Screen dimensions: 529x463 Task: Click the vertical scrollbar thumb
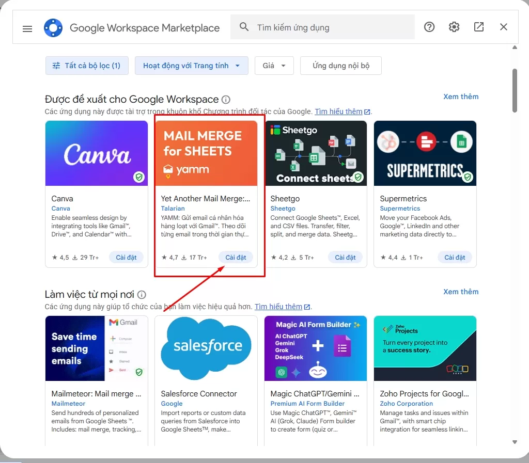pyautogui.click(x=515, y=90)
